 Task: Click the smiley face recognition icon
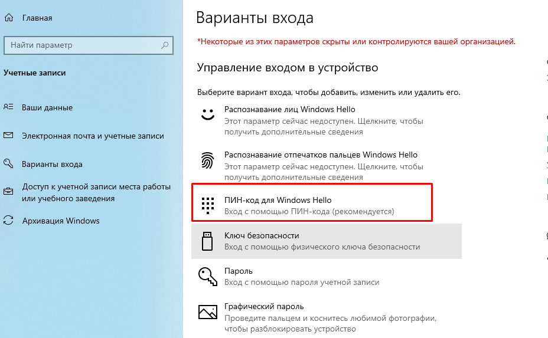(x=207, y=114)
